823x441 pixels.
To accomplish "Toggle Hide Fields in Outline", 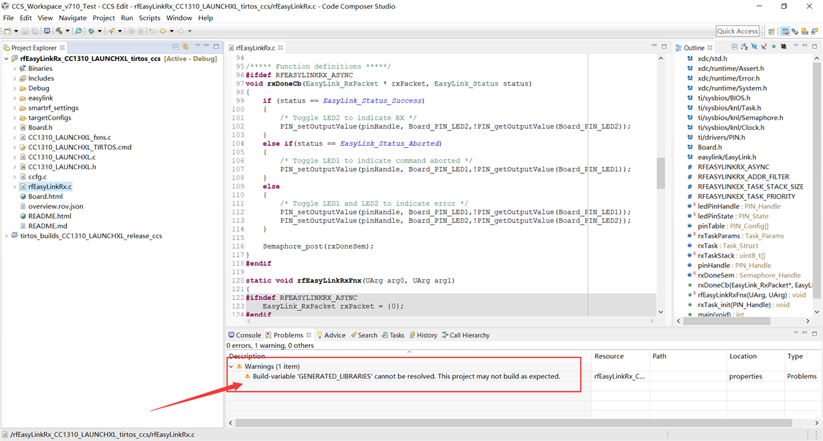I will coord(754,47).
